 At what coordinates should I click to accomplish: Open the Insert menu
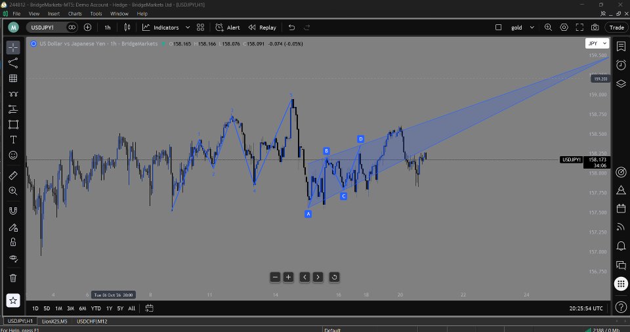pyautogui.click(x=54, y=14)
